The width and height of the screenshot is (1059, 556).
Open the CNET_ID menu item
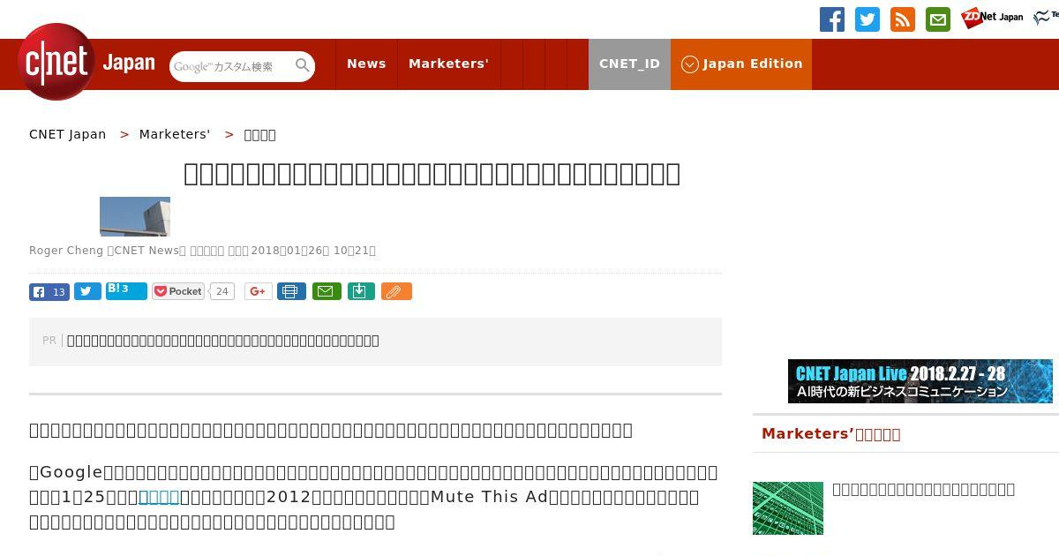(629, 64)
